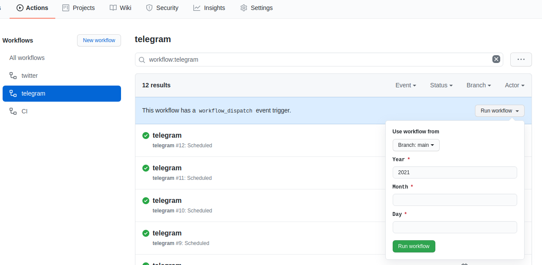Click into the Day input field
The image size is (542, 265).
[x=454, y=227]
